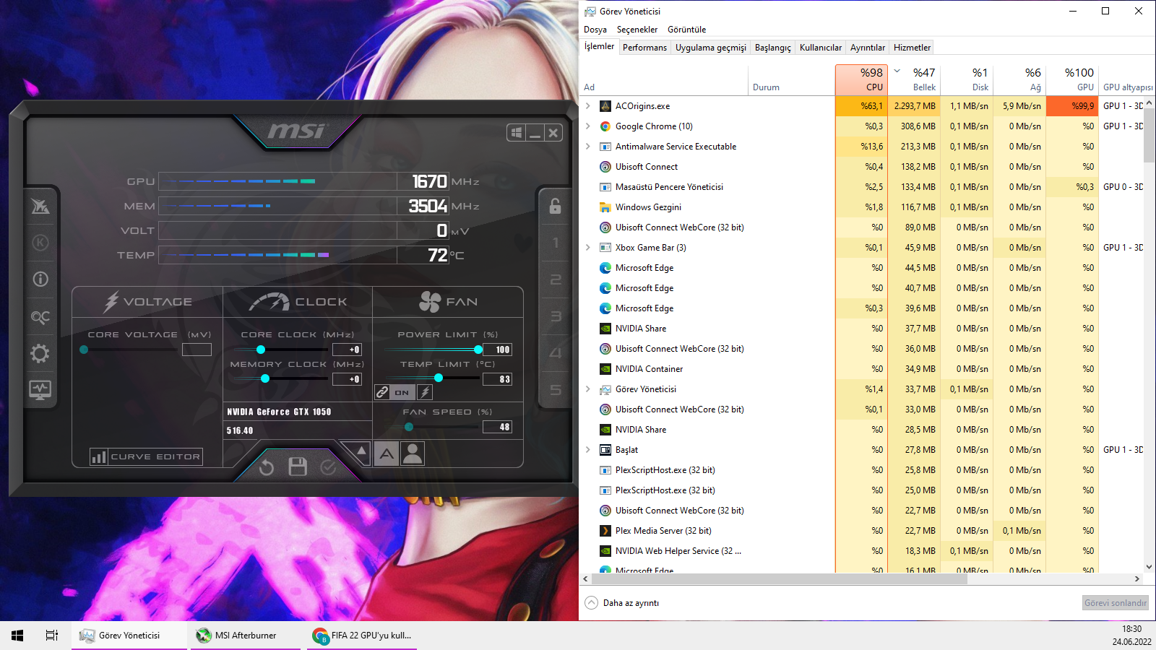The width and height of the screenshot is (1156, 650).
Task: Select the NVIDIA Container process icon
Action: pos(605,369)
